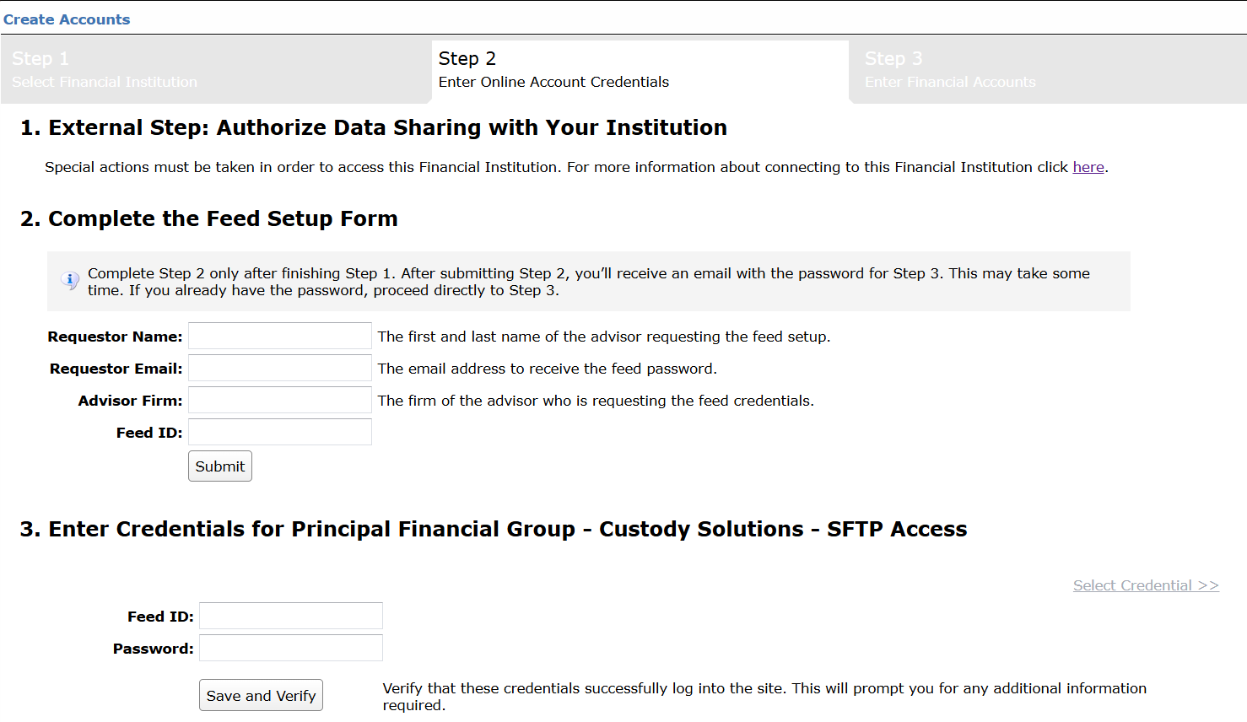Viewport: 1247px width, 722px height.
Task: Click inside the Requestor Name field
Action: [279, 336]
